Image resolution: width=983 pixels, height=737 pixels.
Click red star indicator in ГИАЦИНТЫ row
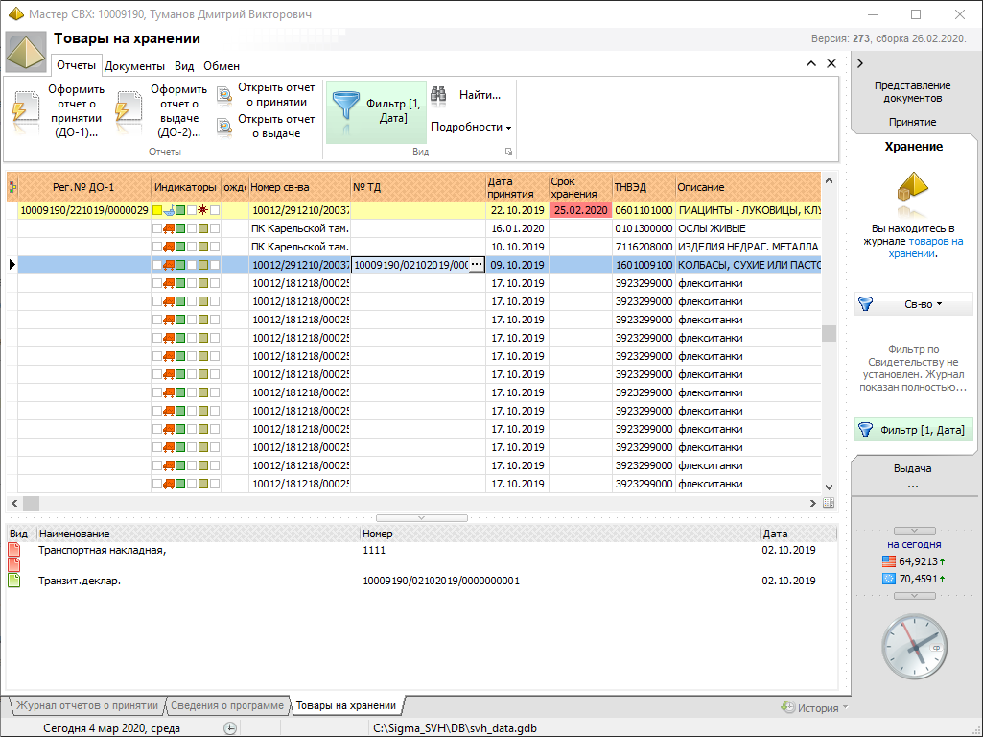click(203, 211)
